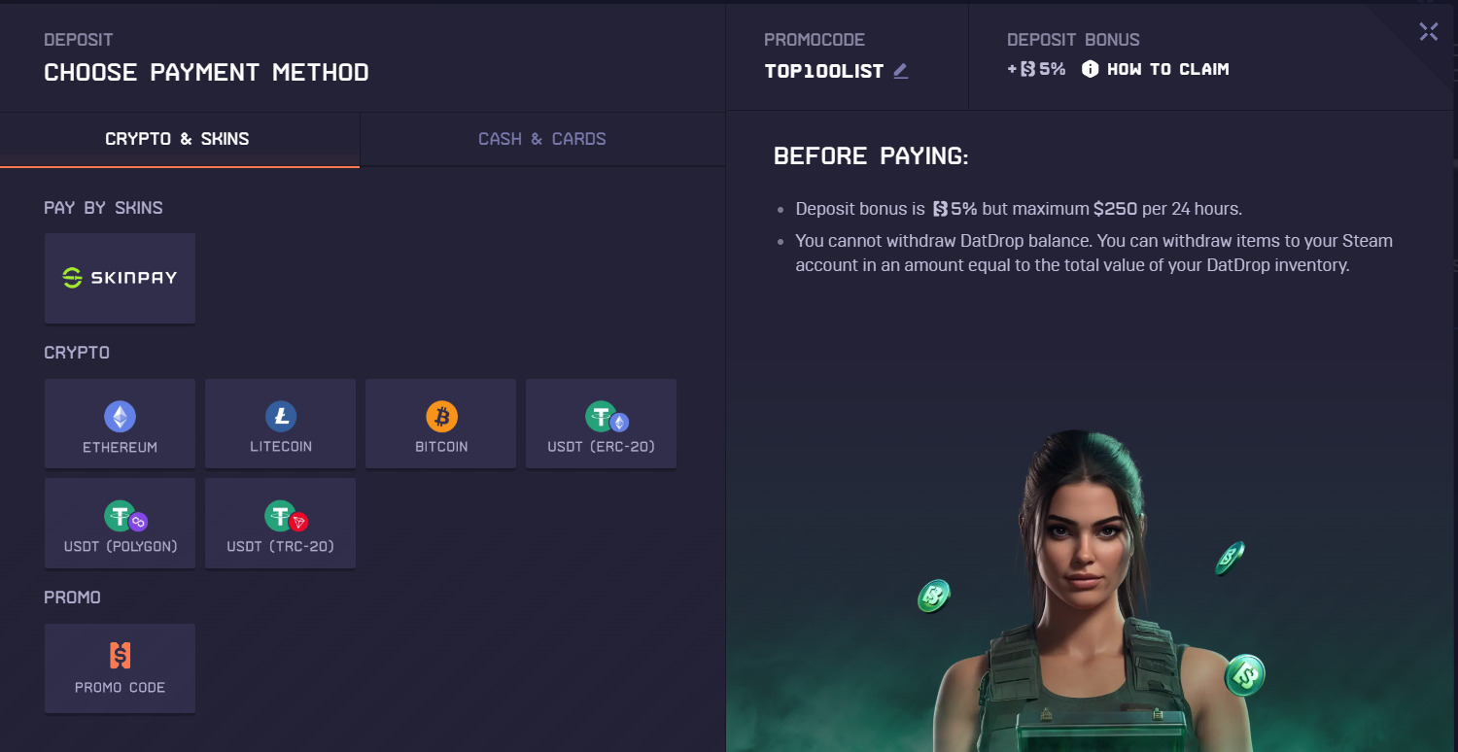
Task: Choose Bitcoin as payment method
Action: [440, 424]
